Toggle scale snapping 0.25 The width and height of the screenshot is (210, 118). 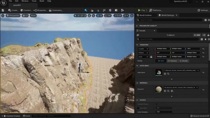click(x=118, y=16)
